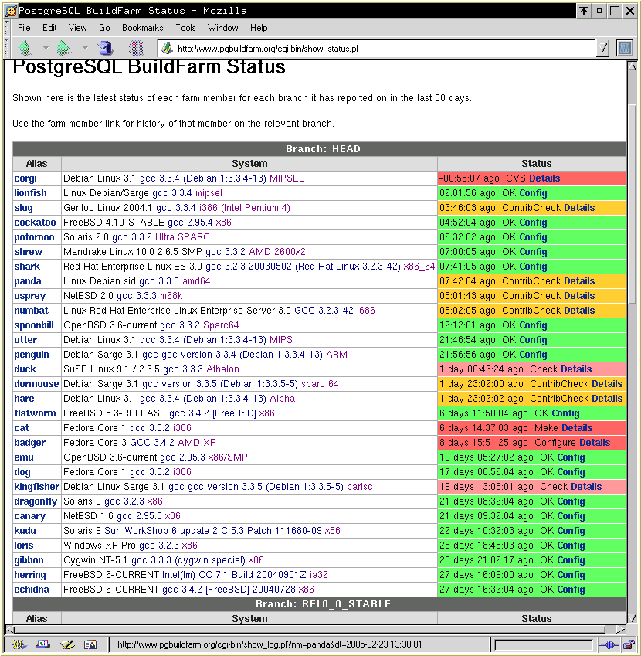Open Config link in flatworm row
641x656 pixels.
point(565,413)
